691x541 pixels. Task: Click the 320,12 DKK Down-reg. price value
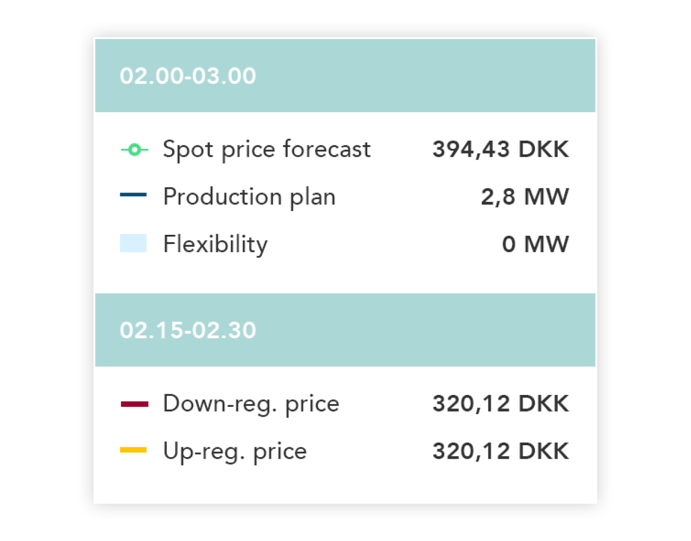tap(500, 404)
